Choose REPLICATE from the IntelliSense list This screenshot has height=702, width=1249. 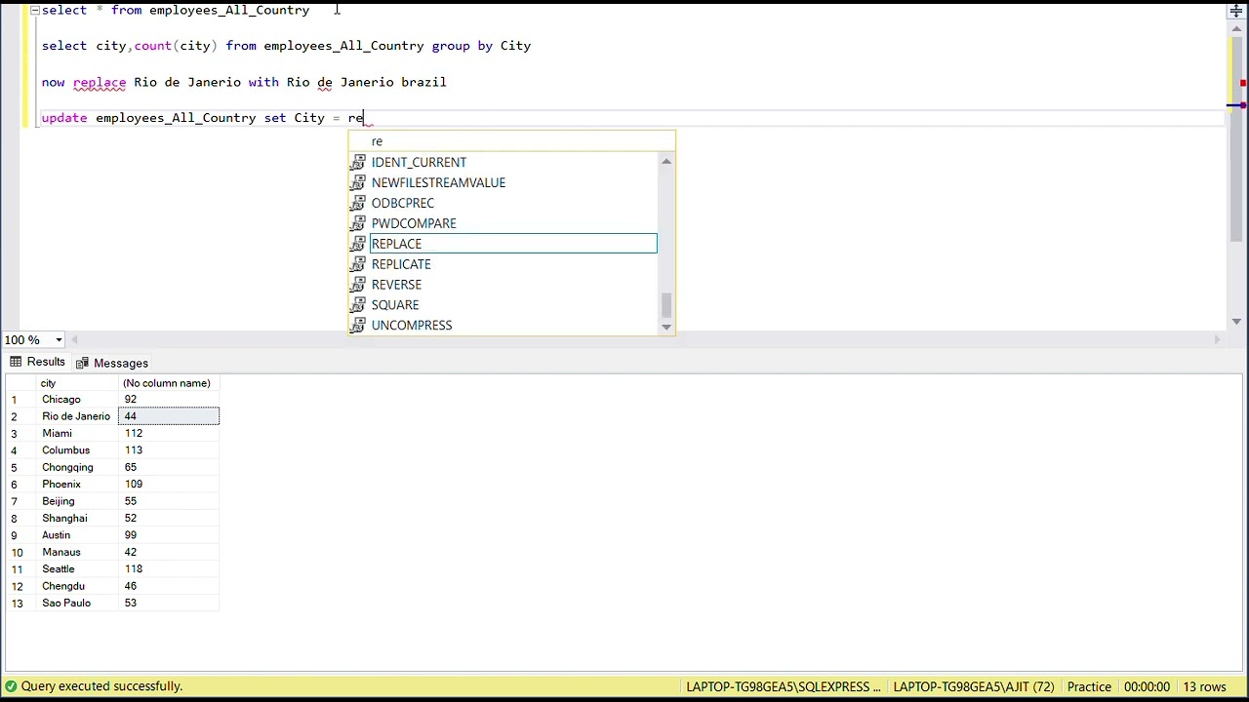pyautogui.click(x=401, y=264)
